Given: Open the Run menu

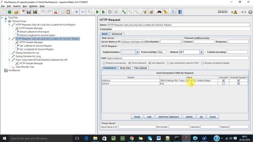Looking at the screenshot, I should tap(25, 6).
